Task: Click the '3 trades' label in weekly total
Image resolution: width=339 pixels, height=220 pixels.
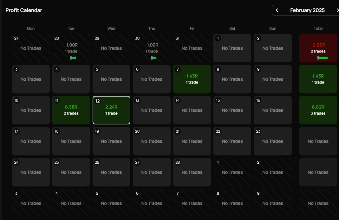Action: [318, 113]
